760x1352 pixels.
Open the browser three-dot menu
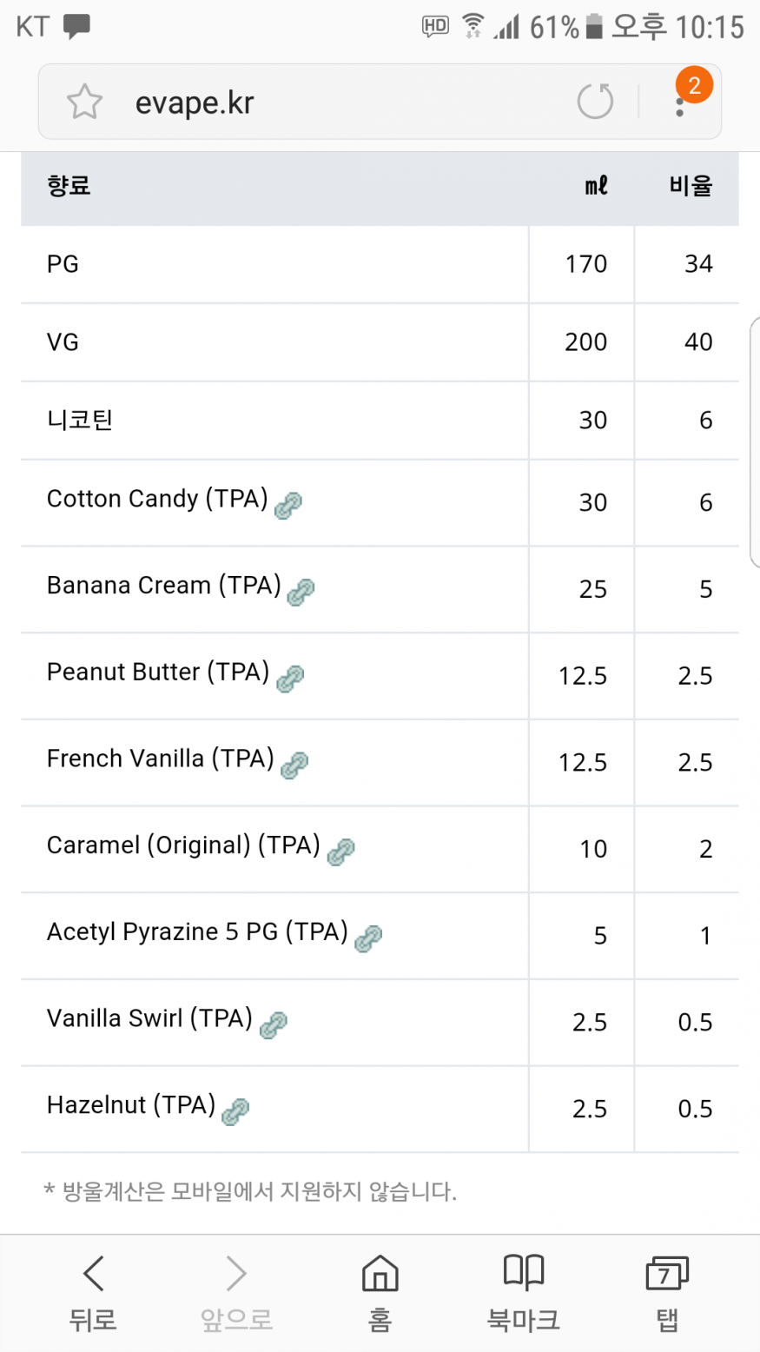coord(680,104)
